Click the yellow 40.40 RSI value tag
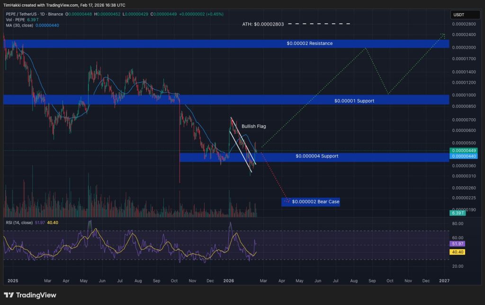485x305 pixels. click(457, 253)
